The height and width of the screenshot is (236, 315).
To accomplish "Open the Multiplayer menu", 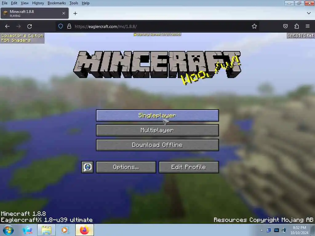I will coord(157,130).
